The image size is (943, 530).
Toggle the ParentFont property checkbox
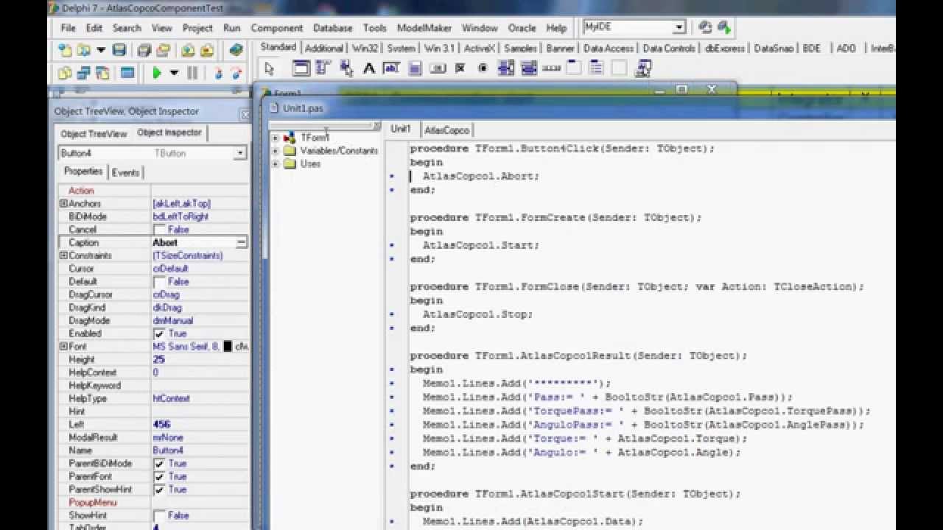[159, 476]
